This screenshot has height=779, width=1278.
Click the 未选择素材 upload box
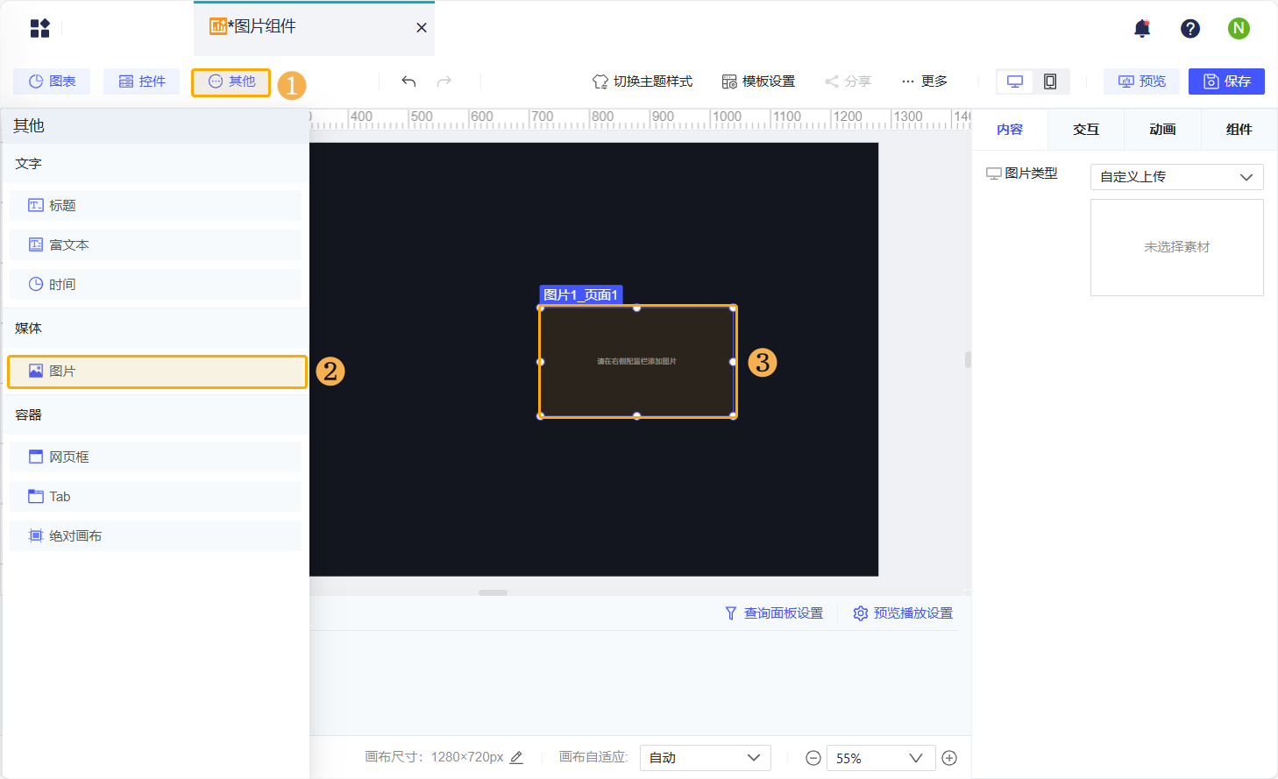coord(1176,247)
